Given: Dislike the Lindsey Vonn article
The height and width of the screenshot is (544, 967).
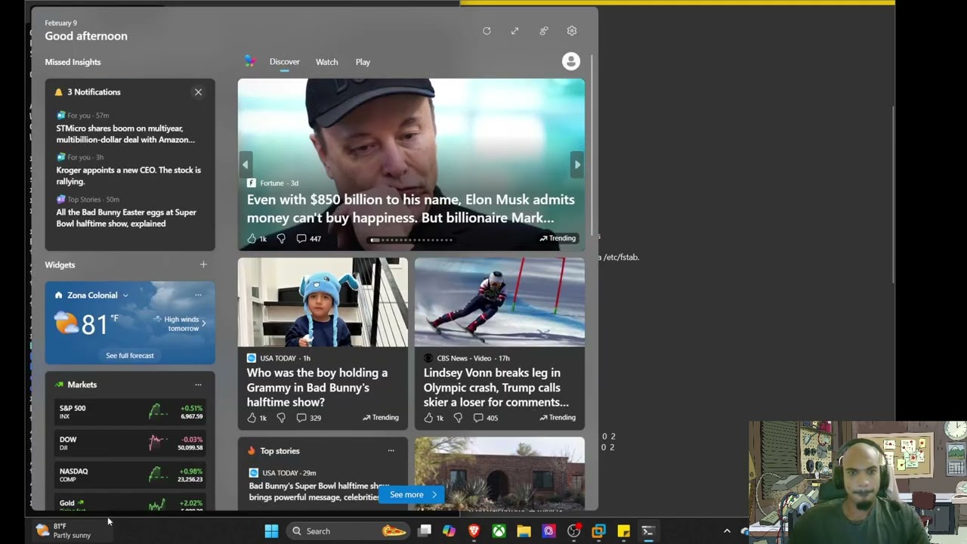Looking at the screenshot, I should point(458,418).
